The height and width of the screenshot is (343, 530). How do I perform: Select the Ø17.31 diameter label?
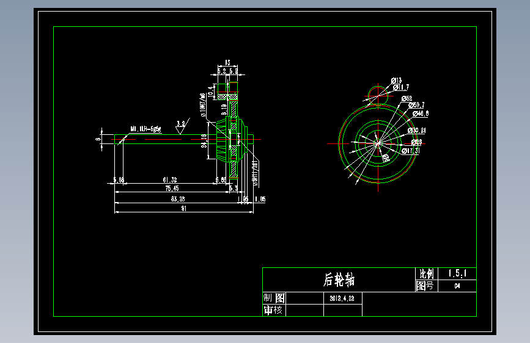pos(411,151)
